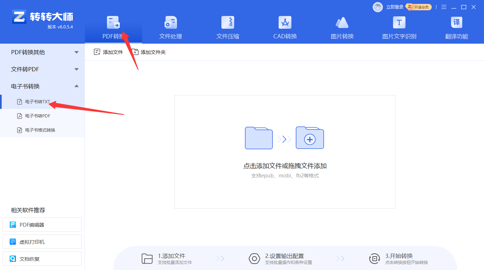484x270 pixels.
Task: Select 电子书转PDF in the sidebar
Action: (x=42, y=116)
